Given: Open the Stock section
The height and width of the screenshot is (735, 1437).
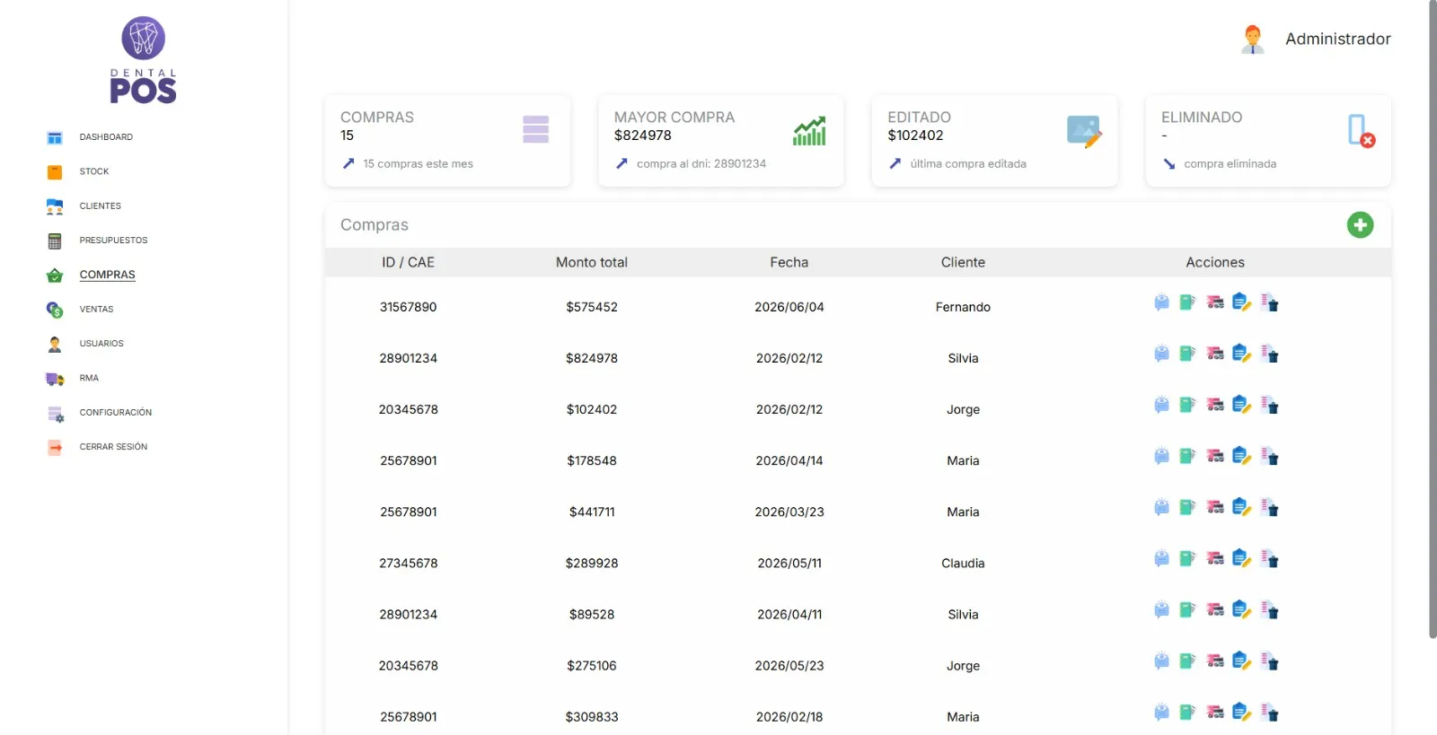Looking at the screenshot, I should (x=93, y=171).
